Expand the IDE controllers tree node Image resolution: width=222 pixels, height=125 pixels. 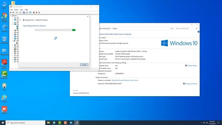click(x=13, y=30)
